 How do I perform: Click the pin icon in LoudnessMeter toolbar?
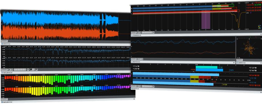click(153, 32)
